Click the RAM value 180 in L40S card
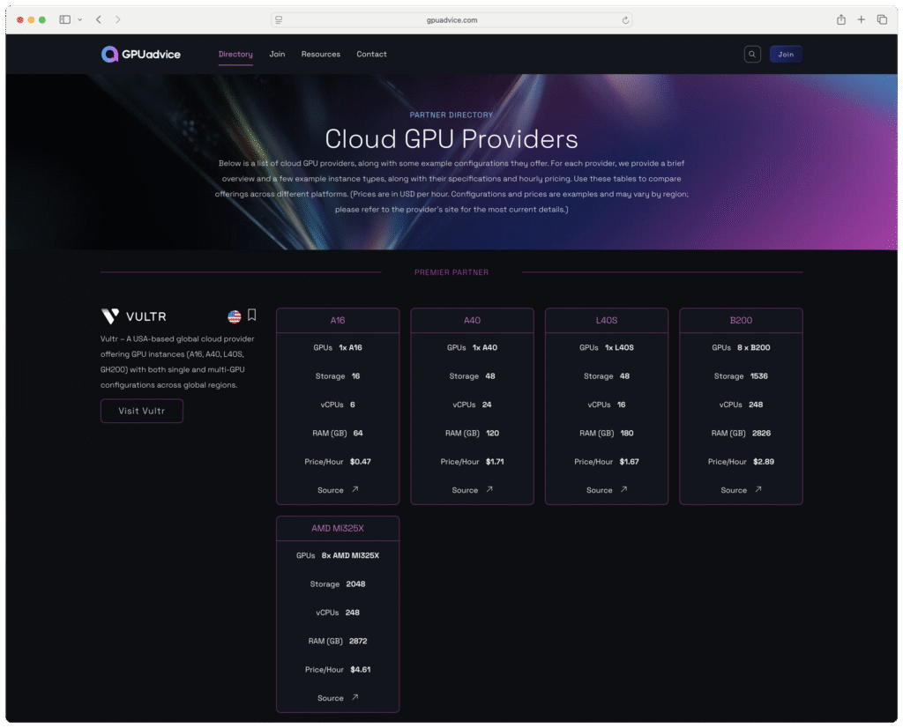Image resolution: width=903 pixels, height=728 pixels. (x=627, y=434)
